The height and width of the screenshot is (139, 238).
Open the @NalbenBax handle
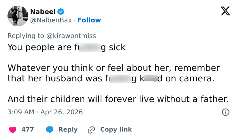click(x=51, y=20)
